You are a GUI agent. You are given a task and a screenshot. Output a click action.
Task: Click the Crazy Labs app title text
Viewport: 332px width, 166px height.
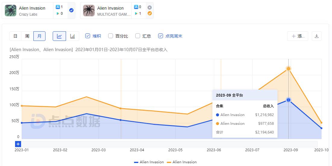click(32, 8)
